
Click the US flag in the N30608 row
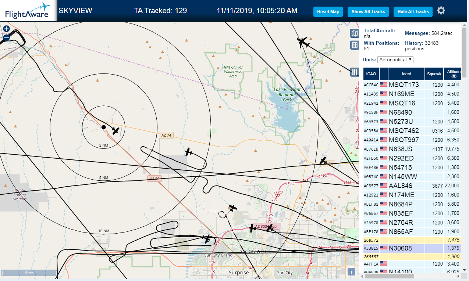[x=384, y=248]
